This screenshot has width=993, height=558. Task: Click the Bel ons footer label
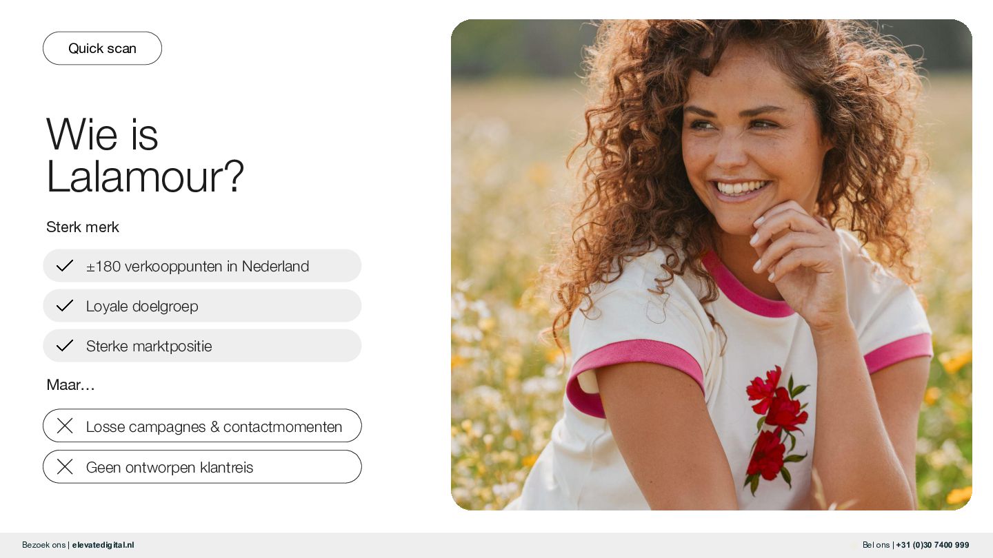click(x=876, y=545)
